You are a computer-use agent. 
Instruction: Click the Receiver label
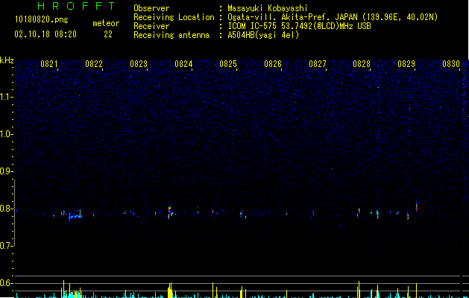tap(151, 26)
